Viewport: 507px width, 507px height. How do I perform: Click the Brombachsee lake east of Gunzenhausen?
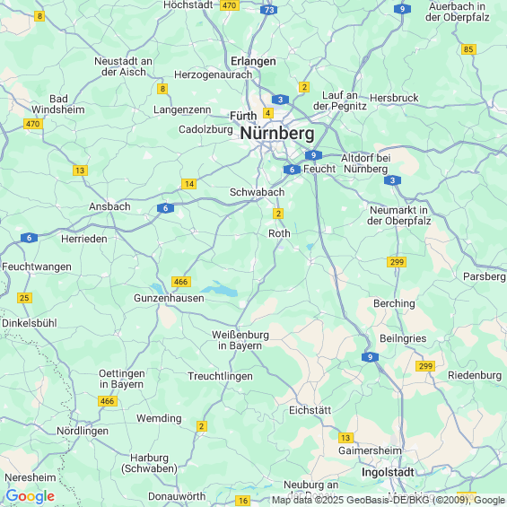point(222,290)
